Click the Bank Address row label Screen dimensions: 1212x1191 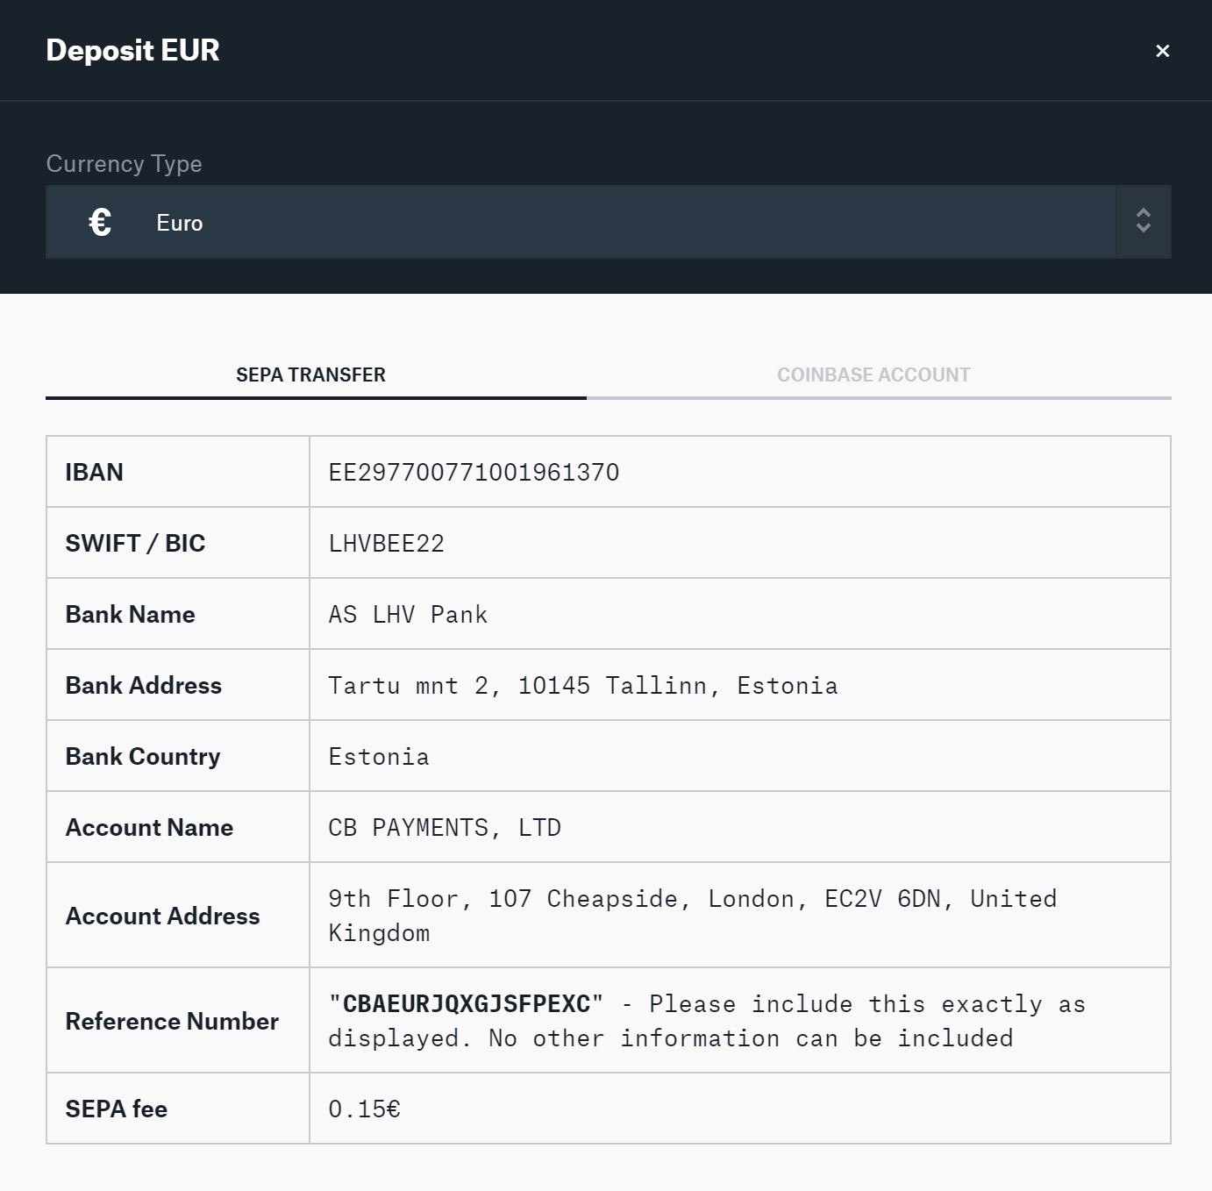(143, 686)
